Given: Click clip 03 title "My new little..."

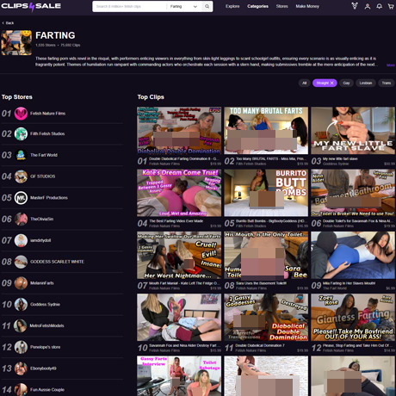Looking at the screenshot, I should 340,158.
